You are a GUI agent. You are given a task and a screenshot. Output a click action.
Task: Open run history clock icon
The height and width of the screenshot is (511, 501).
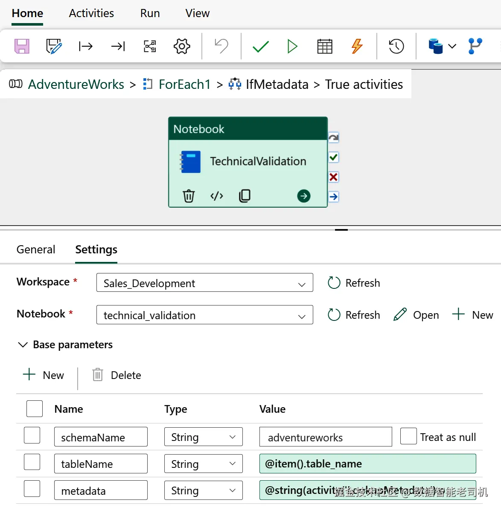coord(396,46)
